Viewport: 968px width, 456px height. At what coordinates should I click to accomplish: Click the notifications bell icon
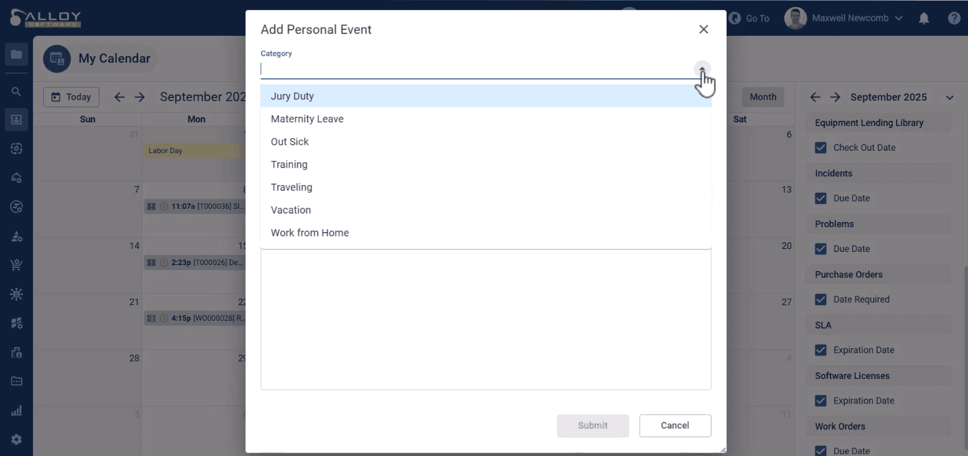coord(924,19)
